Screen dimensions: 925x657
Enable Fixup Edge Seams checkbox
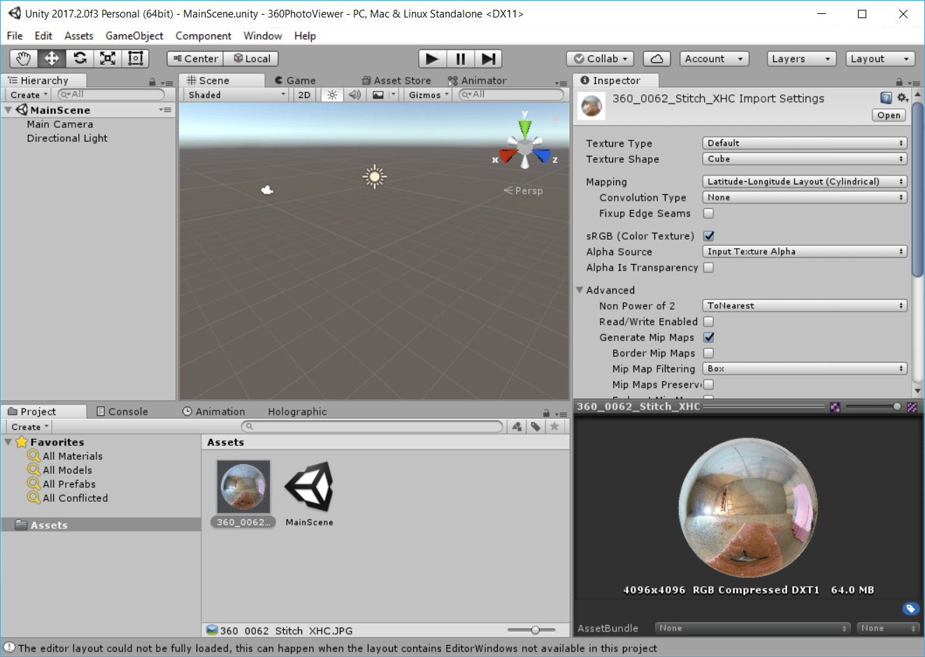click(708, 213)
